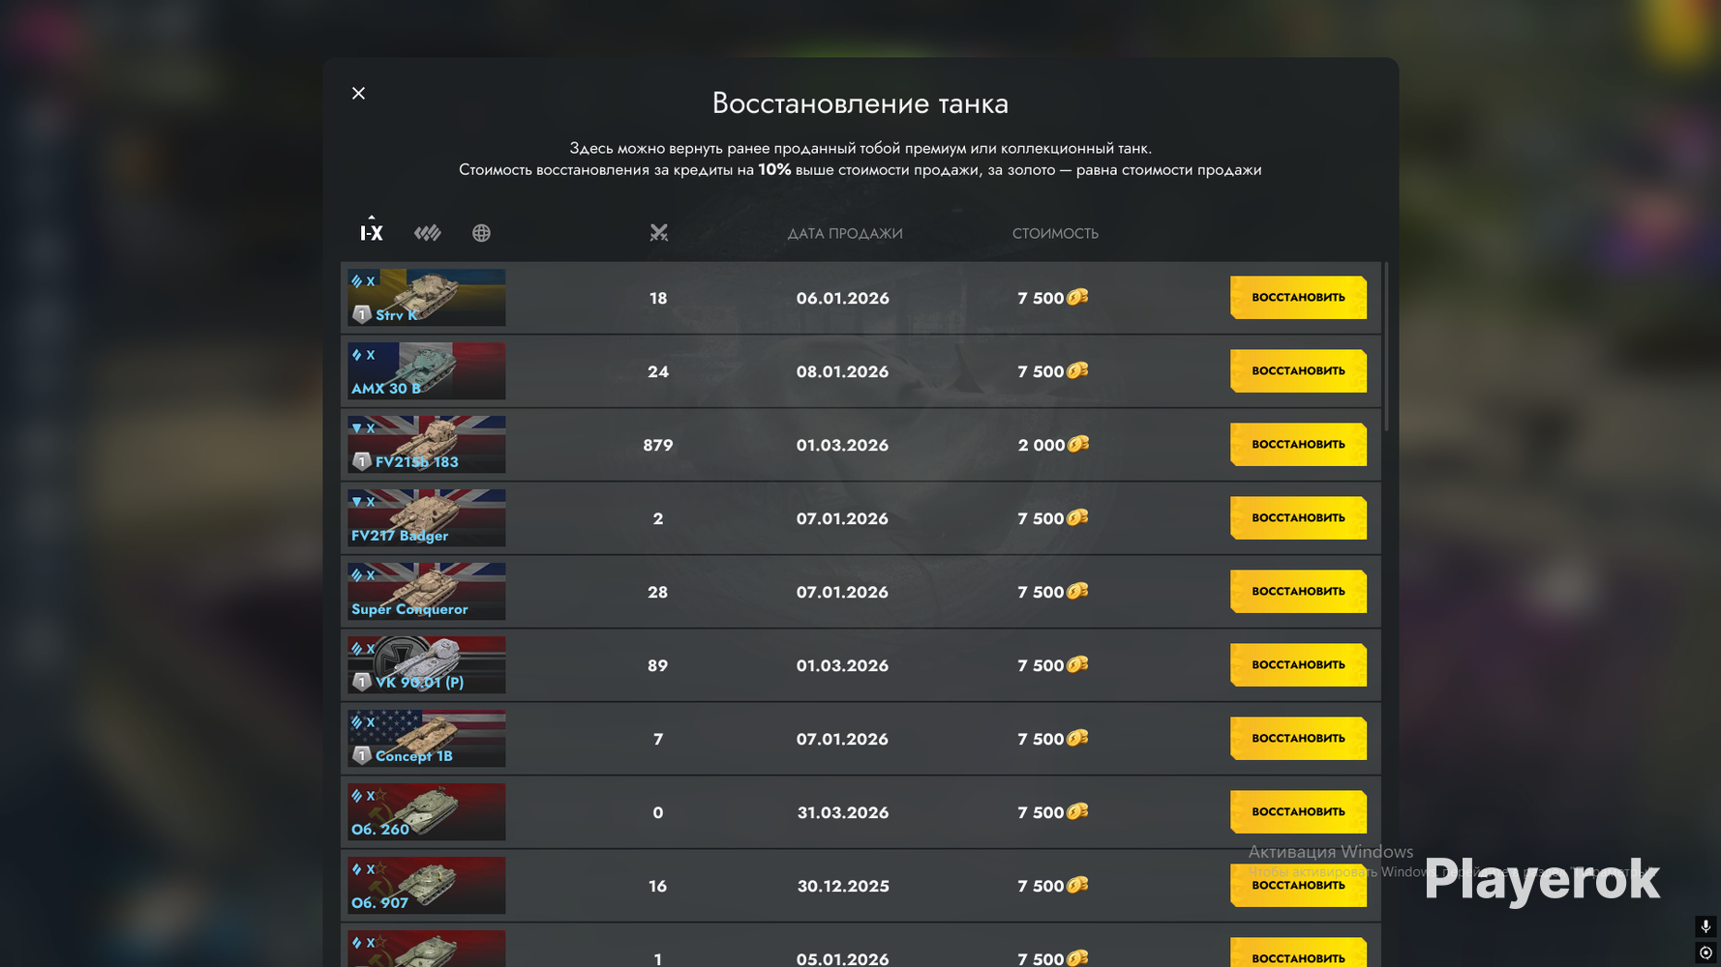
Task: Restore the AMX 30 B tank
Action: (1298, 371)
